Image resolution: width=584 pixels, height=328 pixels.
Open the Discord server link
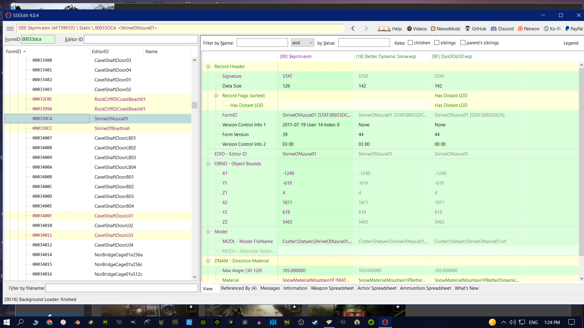(502, 28)
